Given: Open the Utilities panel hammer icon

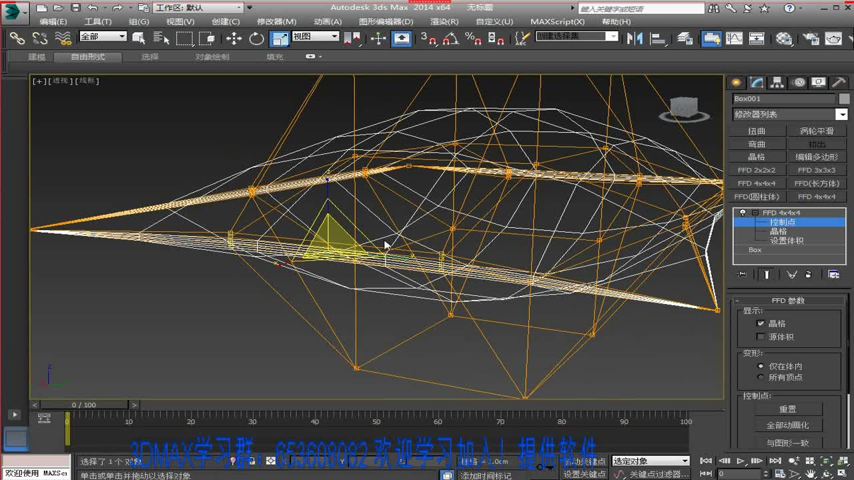Looking at the screenshot, I should [839, 83].
